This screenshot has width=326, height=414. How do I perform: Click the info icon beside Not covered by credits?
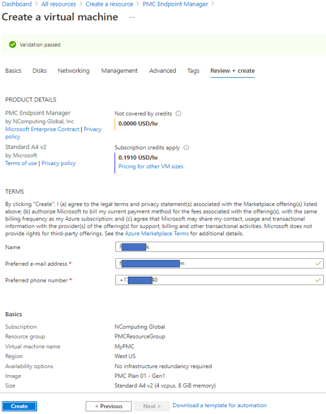click(x=179, y=113)
